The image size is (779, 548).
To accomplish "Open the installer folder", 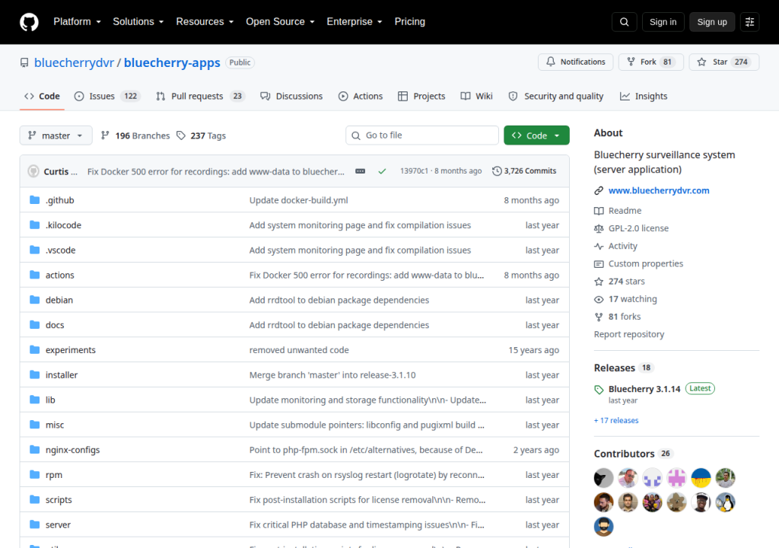I will pos(62,375).
